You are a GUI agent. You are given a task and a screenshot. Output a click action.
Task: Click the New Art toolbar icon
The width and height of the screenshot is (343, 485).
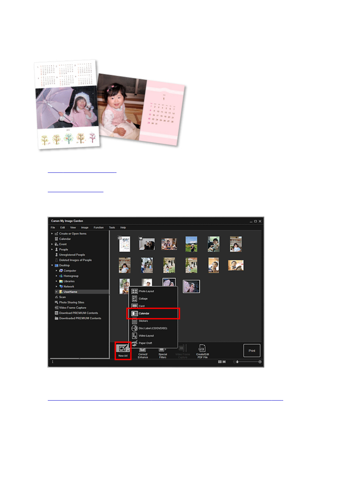pyautogui.click(x=122, y=348)
